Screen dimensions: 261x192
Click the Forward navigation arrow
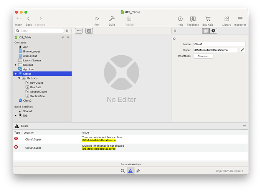tap(40, 19)
